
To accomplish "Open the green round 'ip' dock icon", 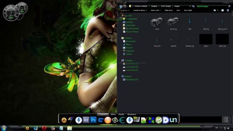I will 159,120.
